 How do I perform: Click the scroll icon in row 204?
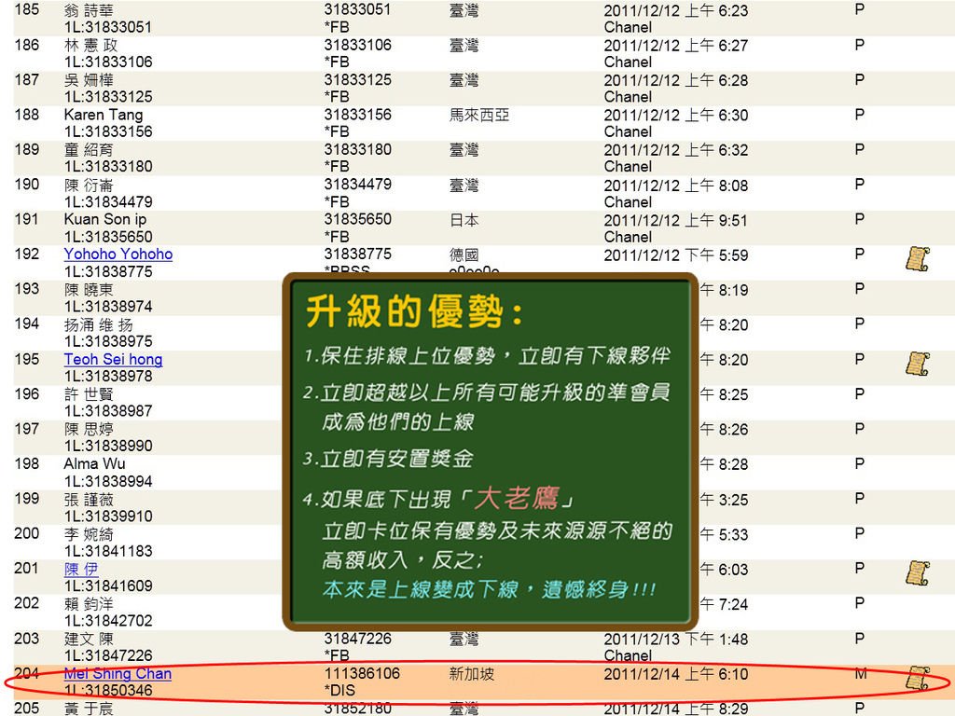pos(918,678)
